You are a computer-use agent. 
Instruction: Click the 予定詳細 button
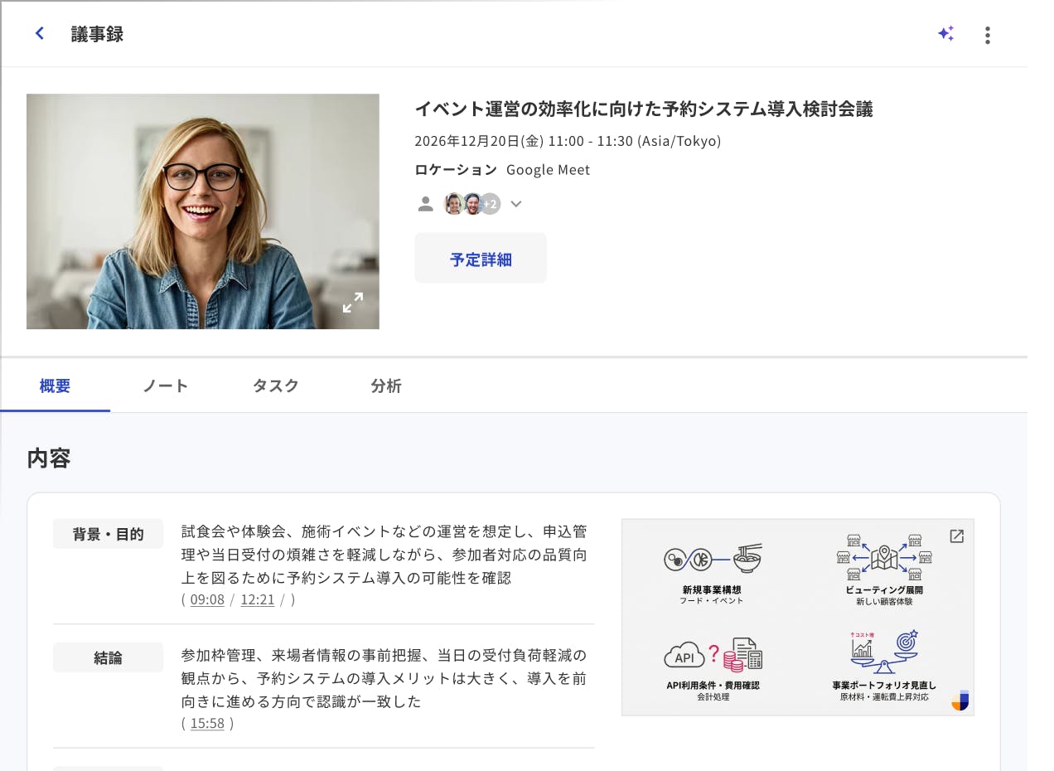click(481, 259)
